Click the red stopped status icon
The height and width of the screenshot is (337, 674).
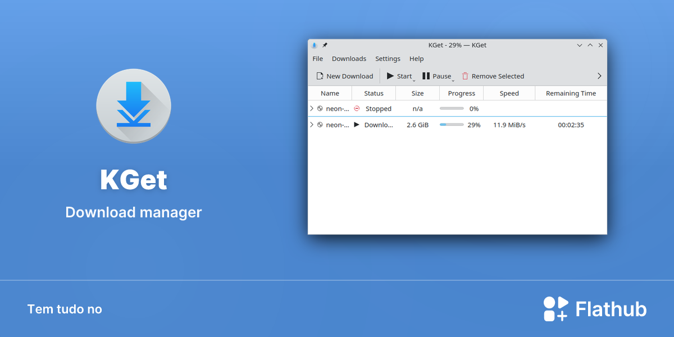click(357, 108)
